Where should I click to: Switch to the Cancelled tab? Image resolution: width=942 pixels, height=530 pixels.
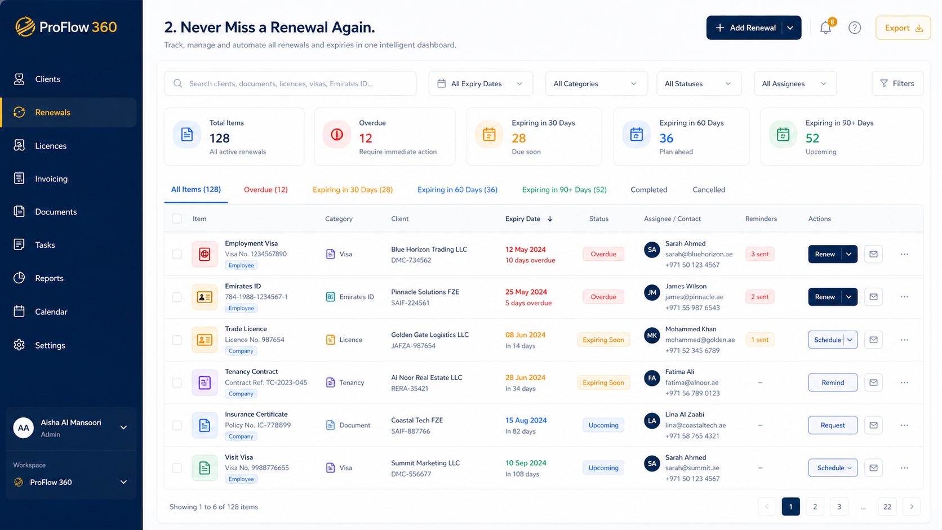click(709, 190)
